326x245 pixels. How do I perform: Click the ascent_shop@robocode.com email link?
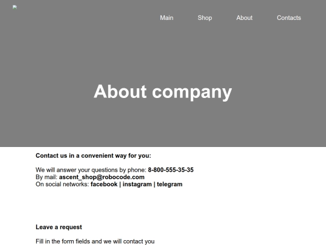101,177
